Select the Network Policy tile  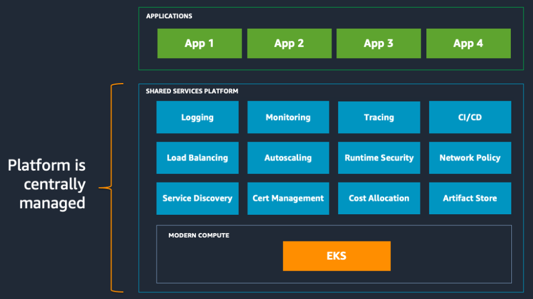coord(470,158)
